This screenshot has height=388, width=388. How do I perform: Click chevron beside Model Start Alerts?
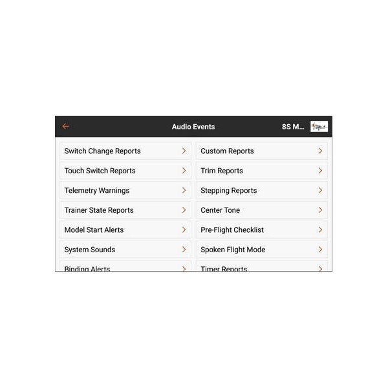(184, 230)
